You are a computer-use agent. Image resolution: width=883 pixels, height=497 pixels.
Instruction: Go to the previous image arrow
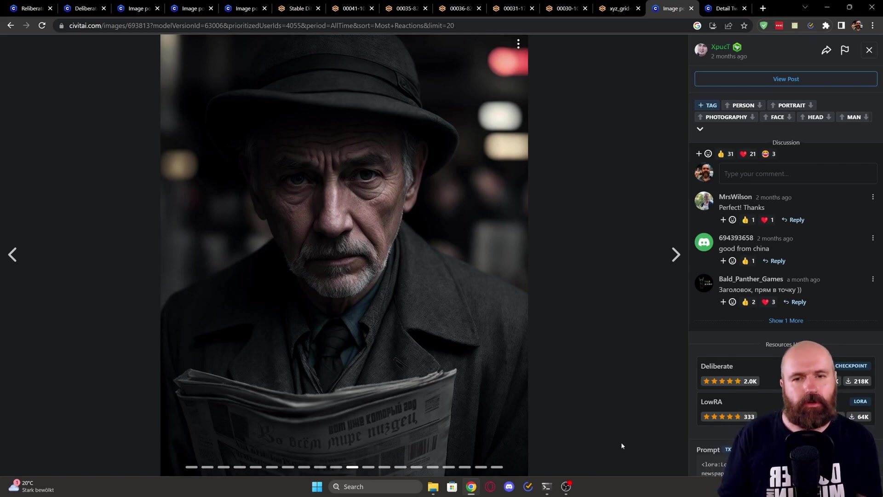pyautogui.click(x=12, y=254)
